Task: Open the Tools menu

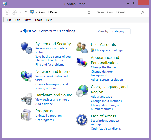Action: coord(38,20)
